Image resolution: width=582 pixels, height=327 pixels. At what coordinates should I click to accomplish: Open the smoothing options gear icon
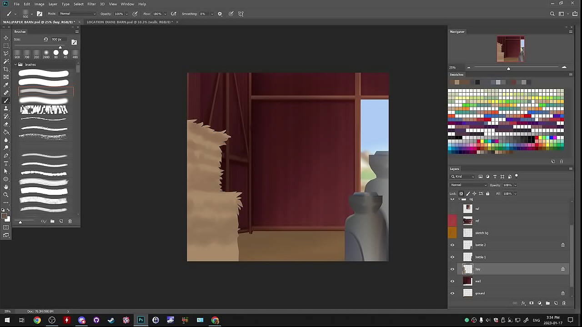tap(220, 14)
